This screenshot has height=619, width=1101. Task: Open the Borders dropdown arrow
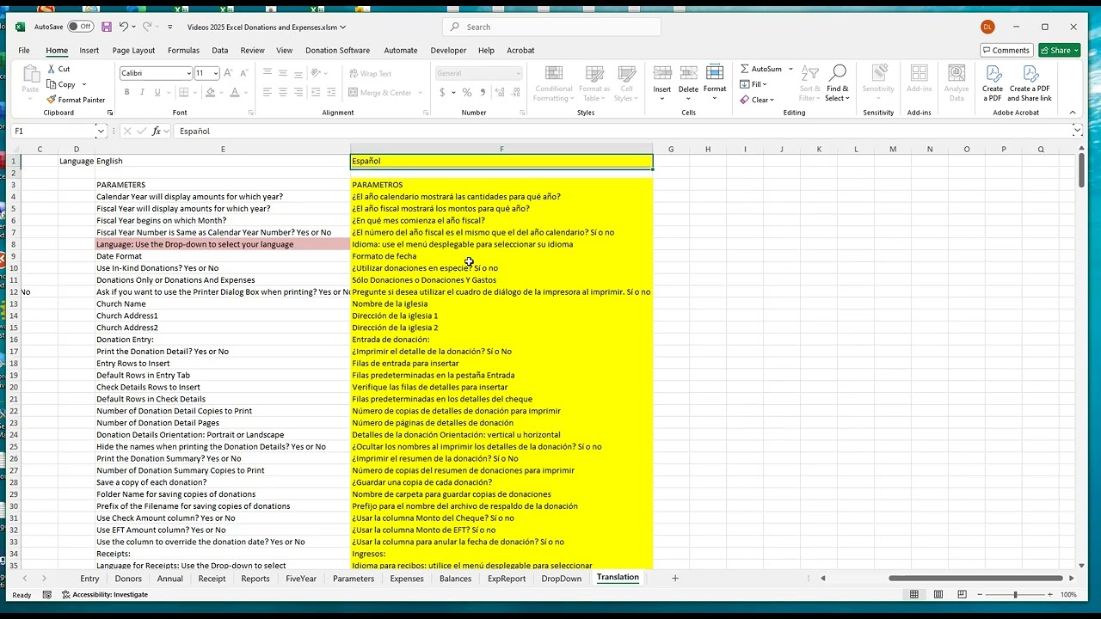(197, 92)
